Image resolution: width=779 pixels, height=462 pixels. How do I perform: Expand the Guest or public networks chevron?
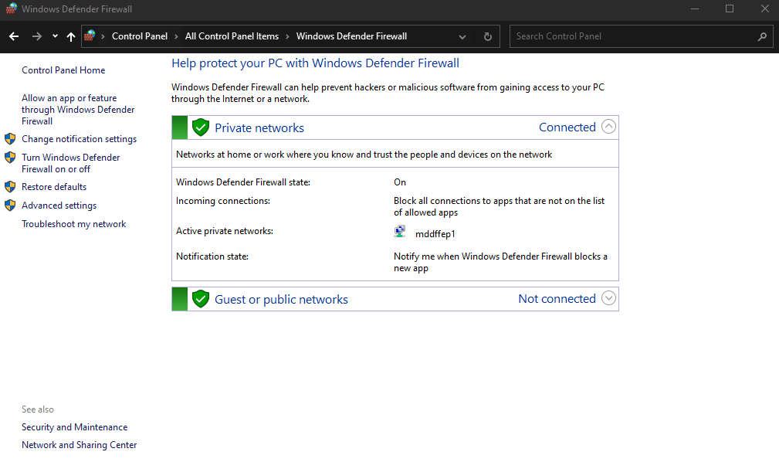[x=608, y=298]
